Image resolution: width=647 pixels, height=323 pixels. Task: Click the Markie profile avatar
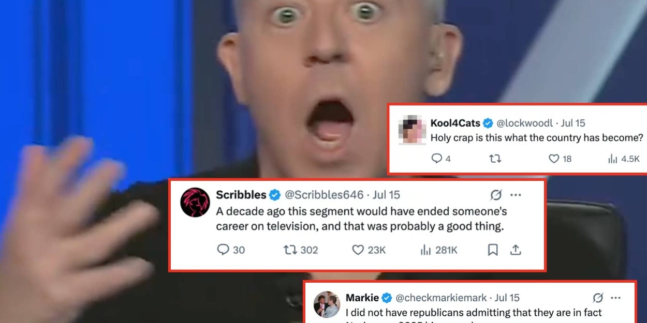click(327, 304)
